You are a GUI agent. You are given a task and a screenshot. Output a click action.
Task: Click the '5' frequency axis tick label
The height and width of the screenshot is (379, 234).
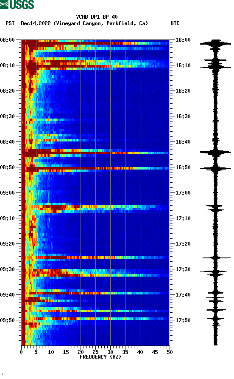tap(36, 352)
